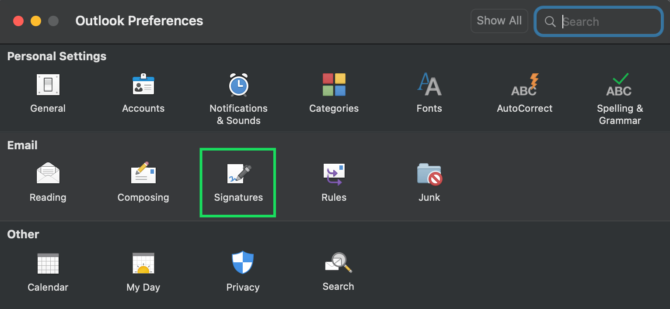Click inside the Search field
670x309 pixels.
604,21
